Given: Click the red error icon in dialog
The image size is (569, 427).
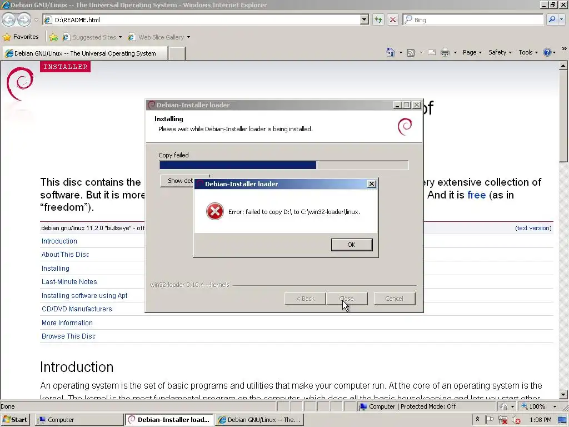Looking at the screenshot, I should 215,211.
